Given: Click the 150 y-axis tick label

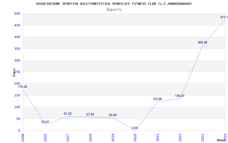Looking at the screenshot, I should click(x=17, y=96).
